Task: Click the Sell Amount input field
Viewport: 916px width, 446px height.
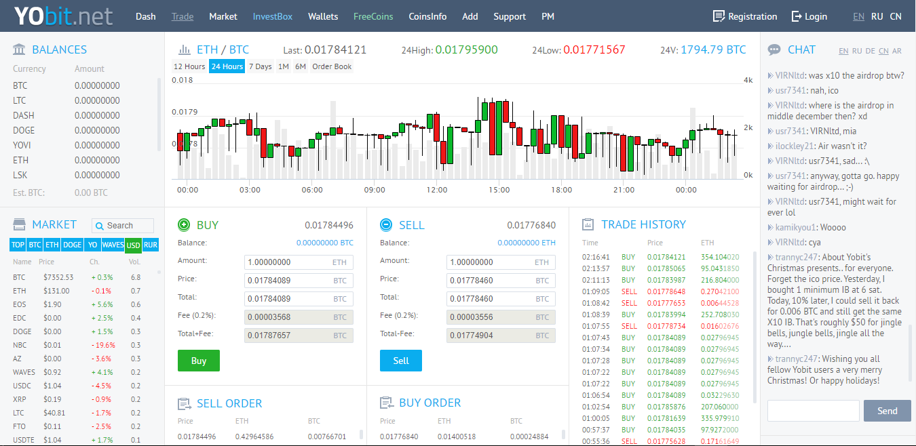Action: (x=501, y=262)
